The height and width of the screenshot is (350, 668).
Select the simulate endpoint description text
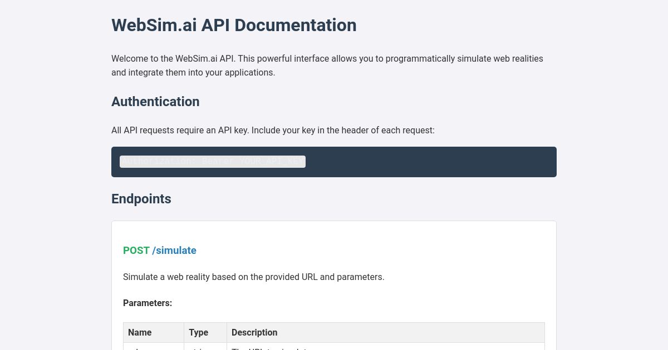click(254, 277)
